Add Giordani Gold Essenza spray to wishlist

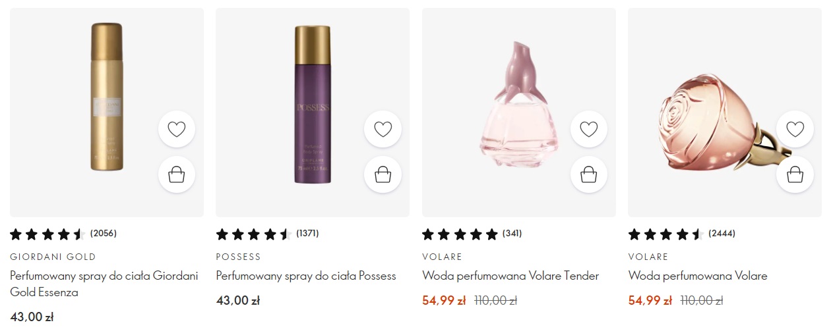[177, 129]
